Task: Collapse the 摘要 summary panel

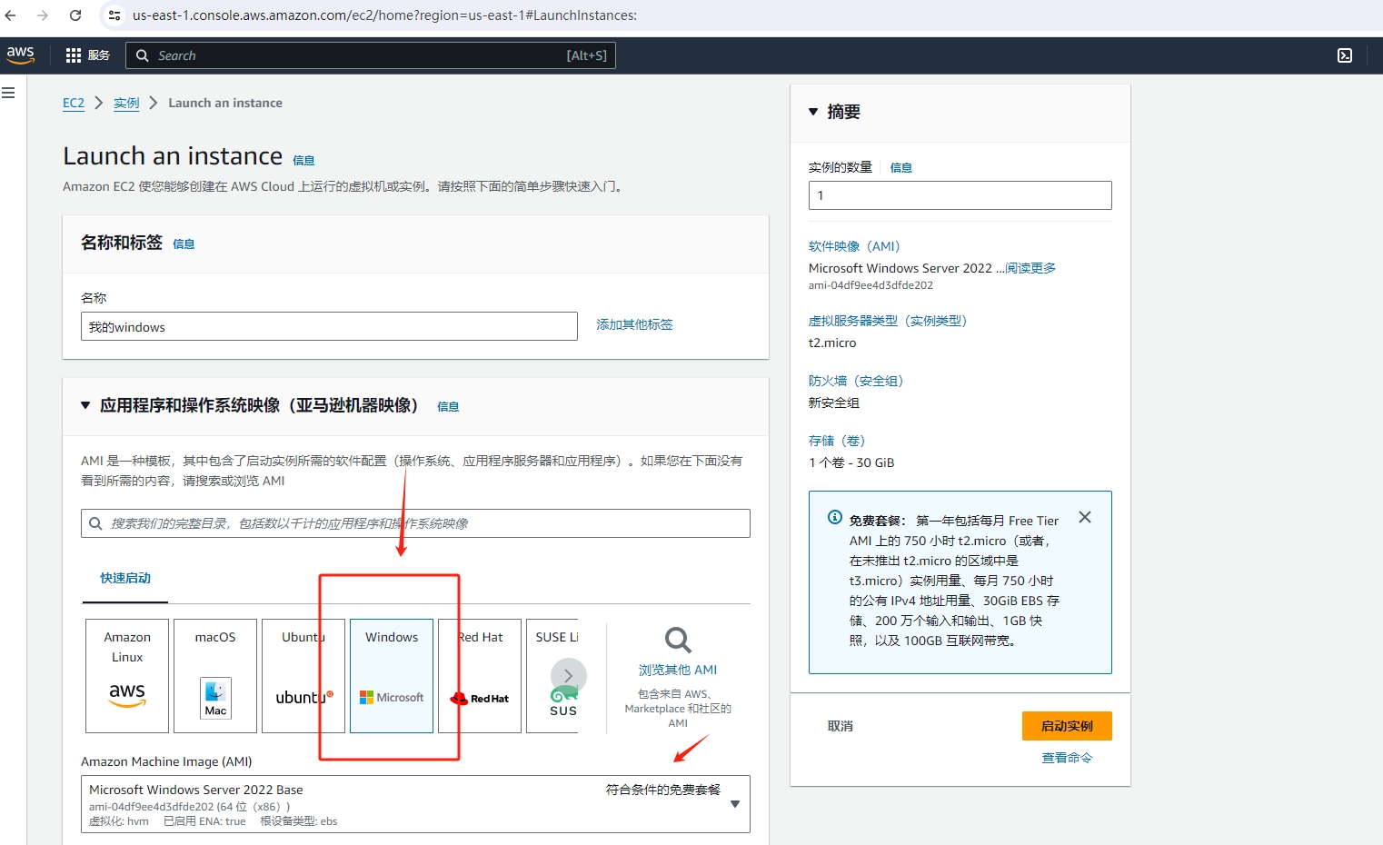Action: [x=813, y=112]
